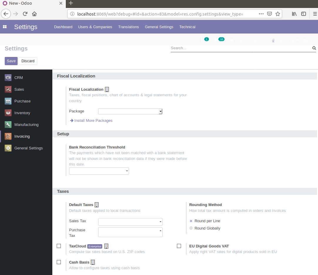
Task: Select Round Globally radio option
Action: click(191, 228)
